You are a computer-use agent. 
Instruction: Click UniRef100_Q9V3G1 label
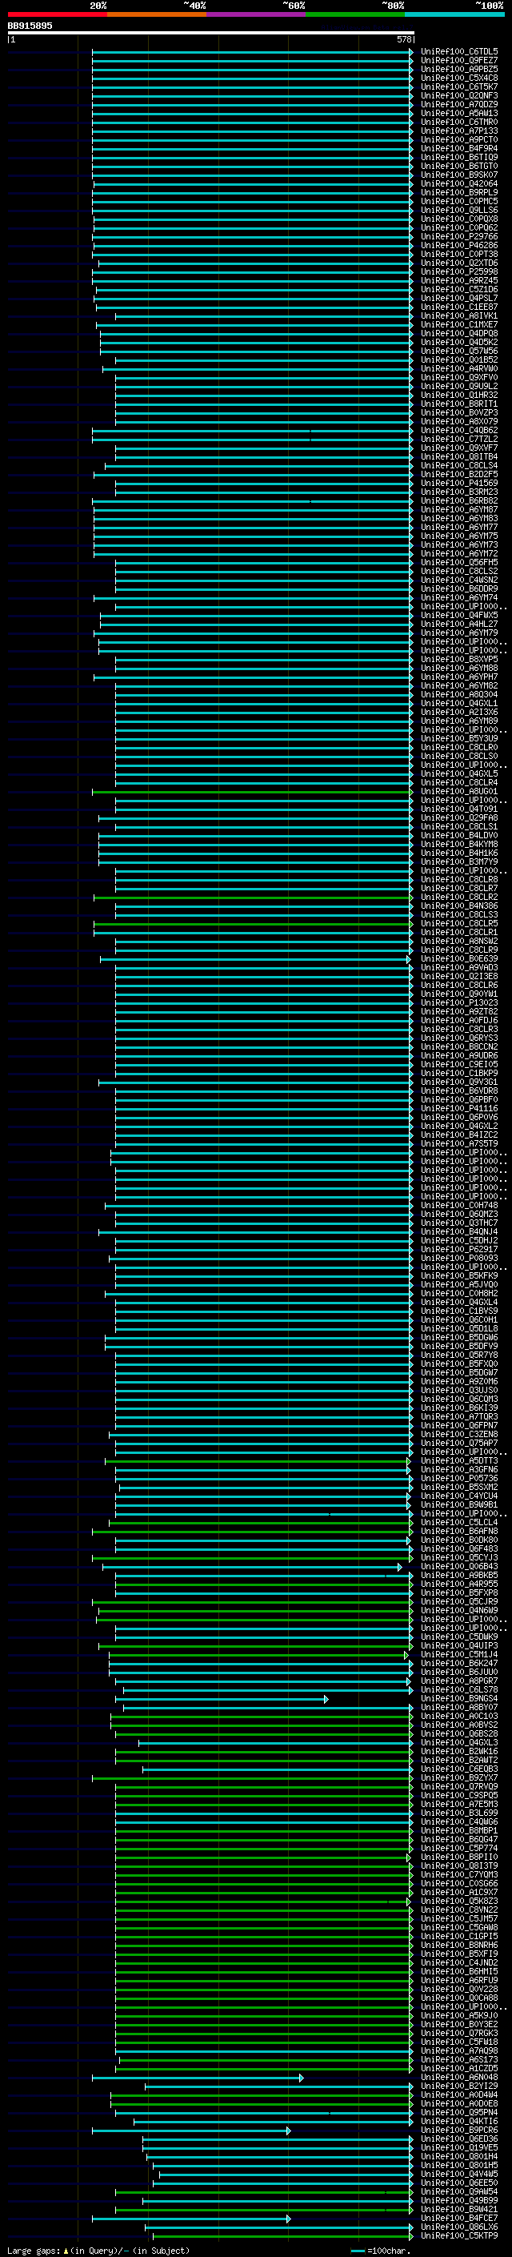tap(459, 1082)
